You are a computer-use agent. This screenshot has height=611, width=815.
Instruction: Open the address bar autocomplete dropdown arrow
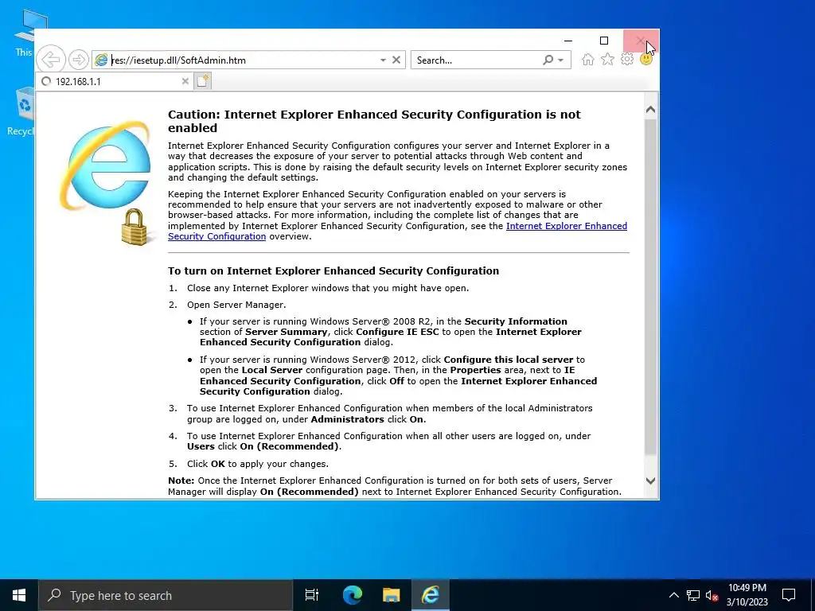click(383, 60)
